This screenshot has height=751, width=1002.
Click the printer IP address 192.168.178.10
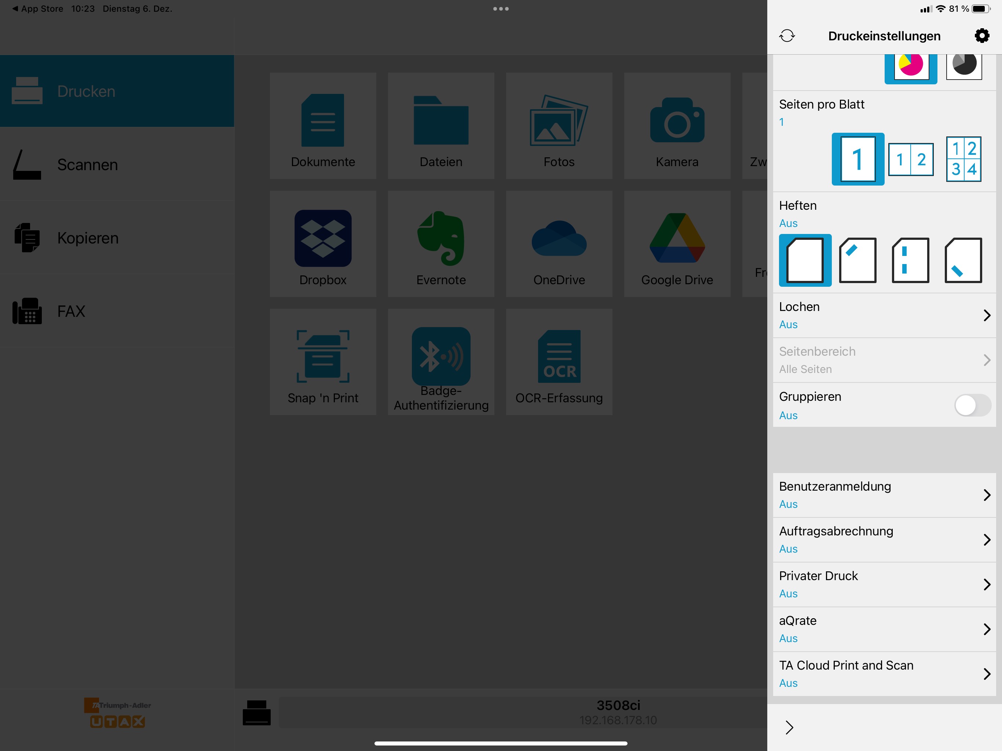[x=618, y=720]
